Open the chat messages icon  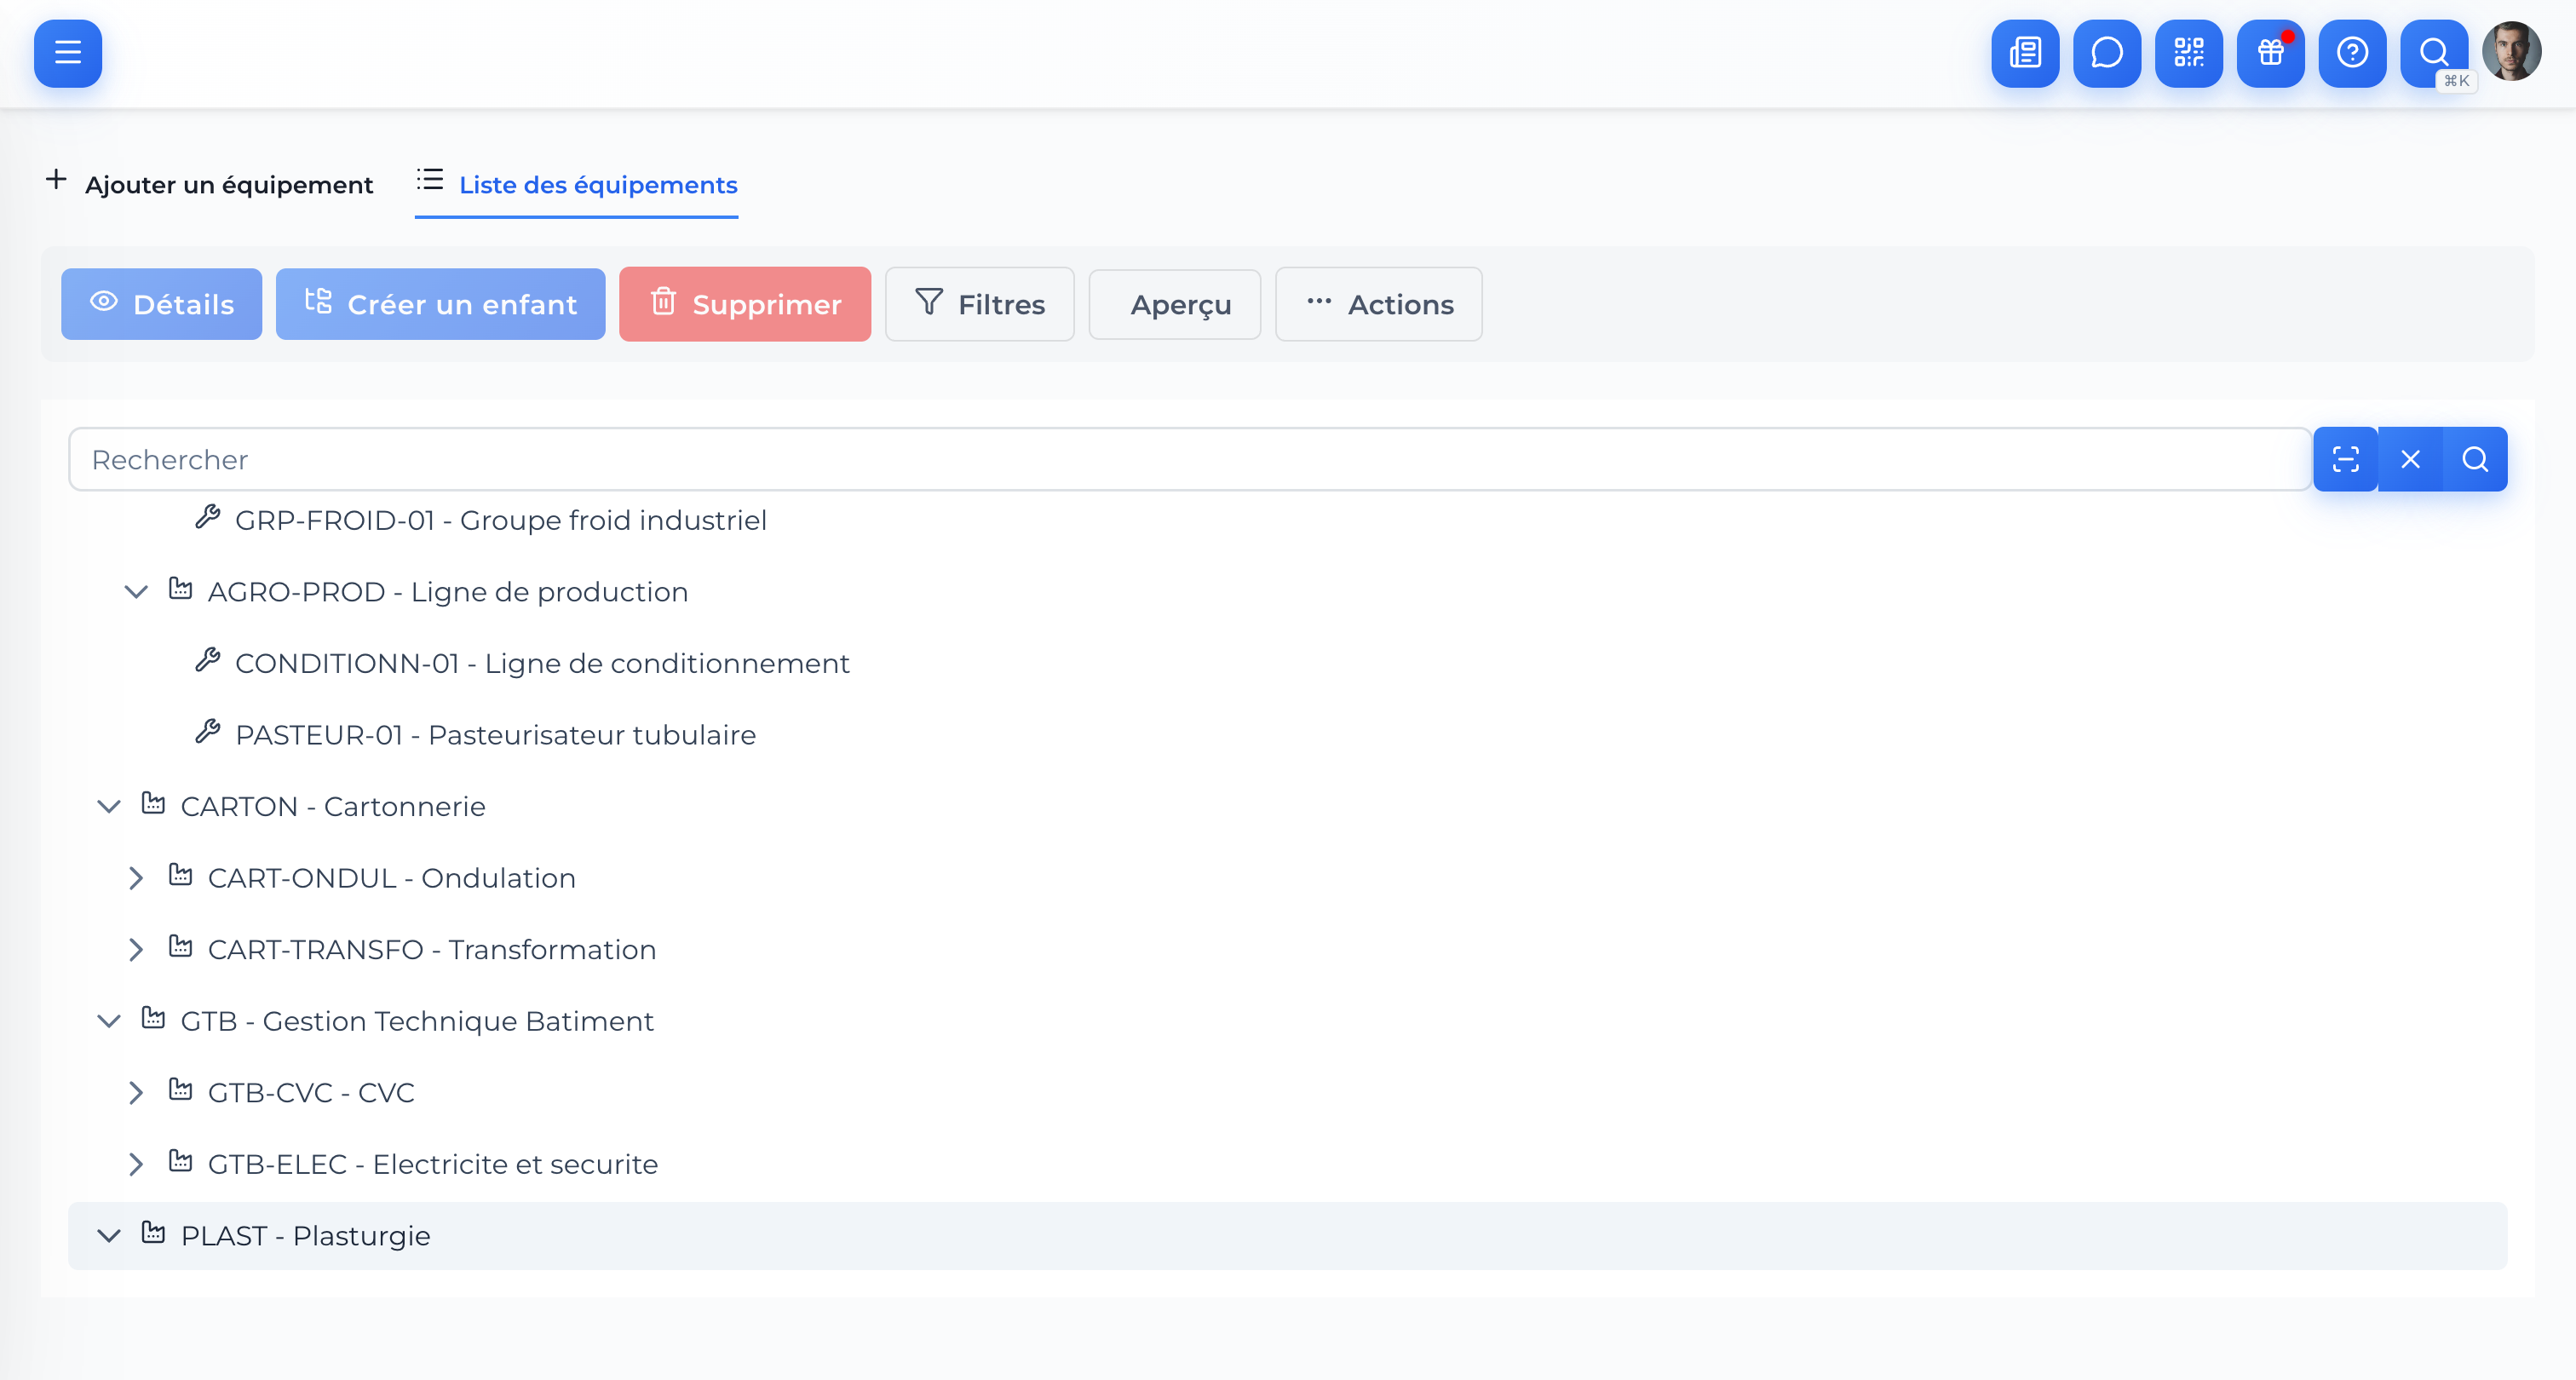(2106, 53)
